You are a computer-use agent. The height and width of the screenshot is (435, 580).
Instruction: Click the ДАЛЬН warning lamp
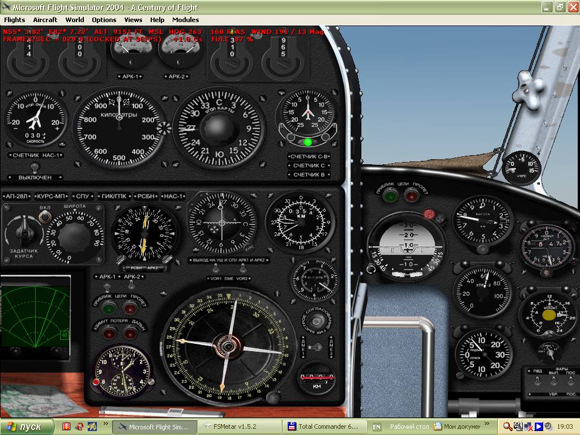tap(130, 334)
